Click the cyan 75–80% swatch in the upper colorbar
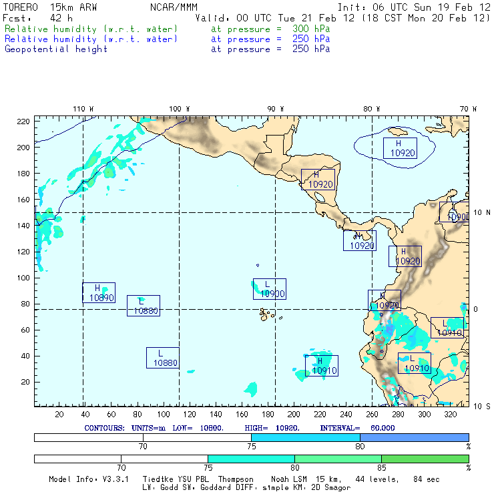 (x=306, y=437)
